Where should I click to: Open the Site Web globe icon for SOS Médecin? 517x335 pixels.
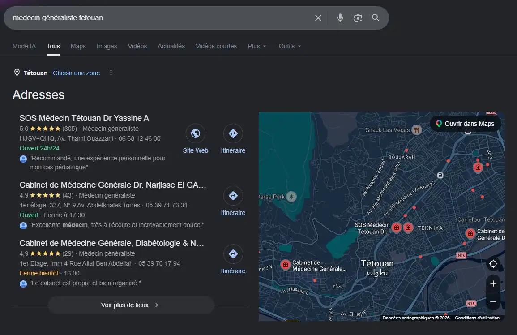coord(196,133)
